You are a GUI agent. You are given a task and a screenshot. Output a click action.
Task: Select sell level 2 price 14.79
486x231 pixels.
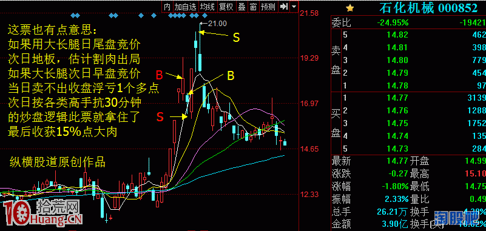click(x=397, y=73)
